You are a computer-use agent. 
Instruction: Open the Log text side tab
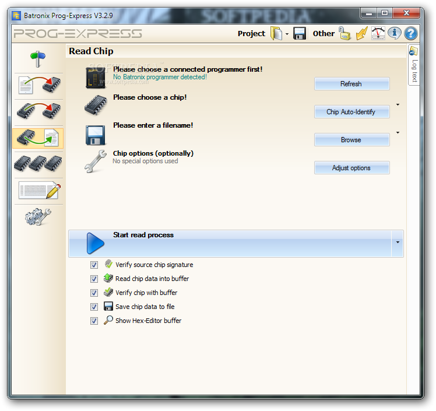click(x=414, y=65)
